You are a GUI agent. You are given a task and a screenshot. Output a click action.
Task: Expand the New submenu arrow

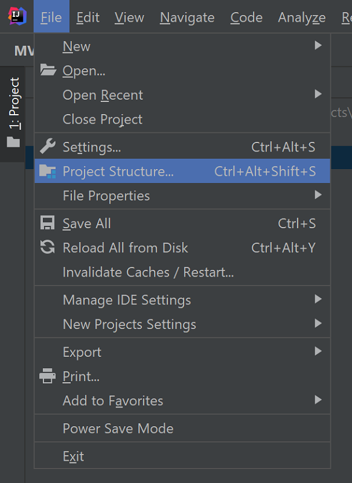click(x=318, y=46)
